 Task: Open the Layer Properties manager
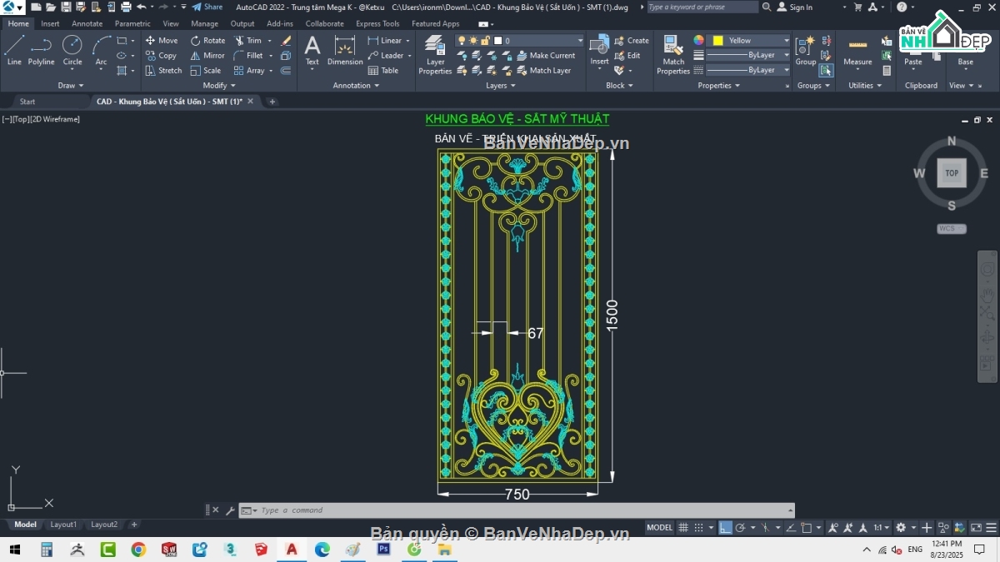(x=434, y=52)
